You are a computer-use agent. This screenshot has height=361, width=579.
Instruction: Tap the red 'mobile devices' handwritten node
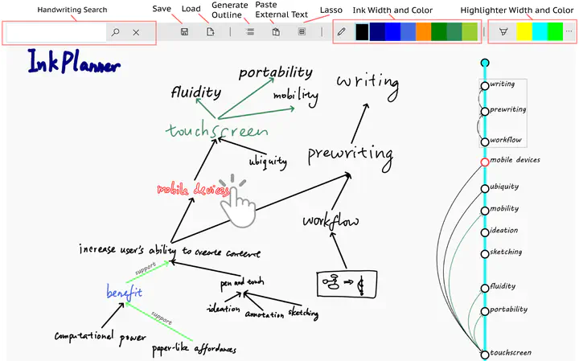pos(194,189)
